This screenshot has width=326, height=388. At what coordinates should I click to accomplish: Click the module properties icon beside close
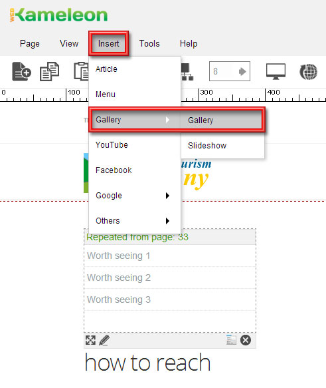(x=231, y=339)
